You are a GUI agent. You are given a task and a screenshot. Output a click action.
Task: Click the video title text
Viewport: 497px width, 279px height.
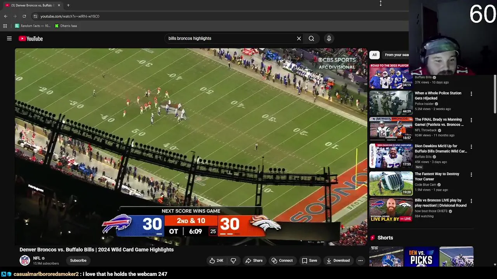(97, 250)
